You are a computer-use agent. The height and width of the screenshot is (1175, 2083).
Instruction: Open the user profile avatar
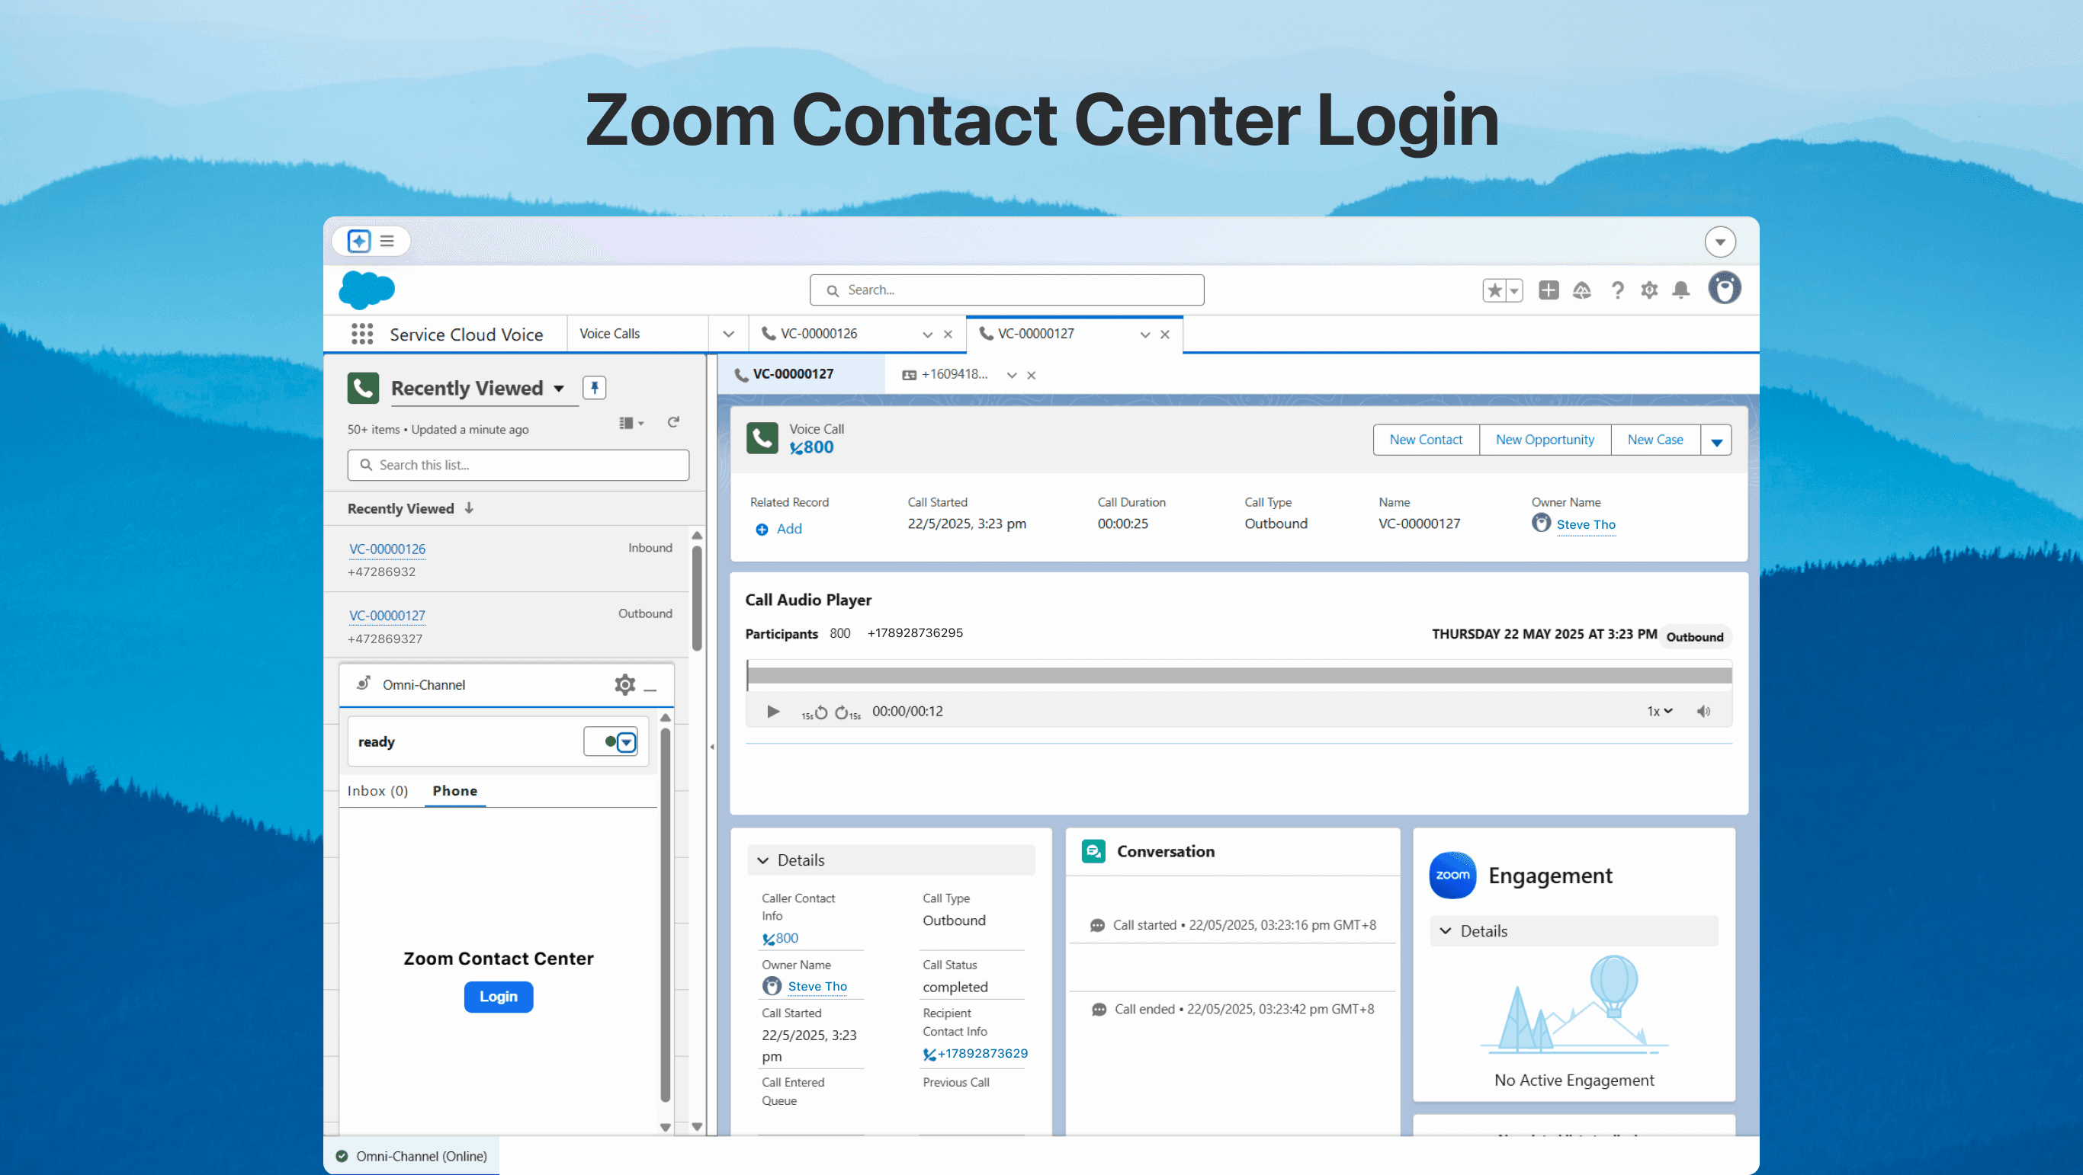point(1724,289)
